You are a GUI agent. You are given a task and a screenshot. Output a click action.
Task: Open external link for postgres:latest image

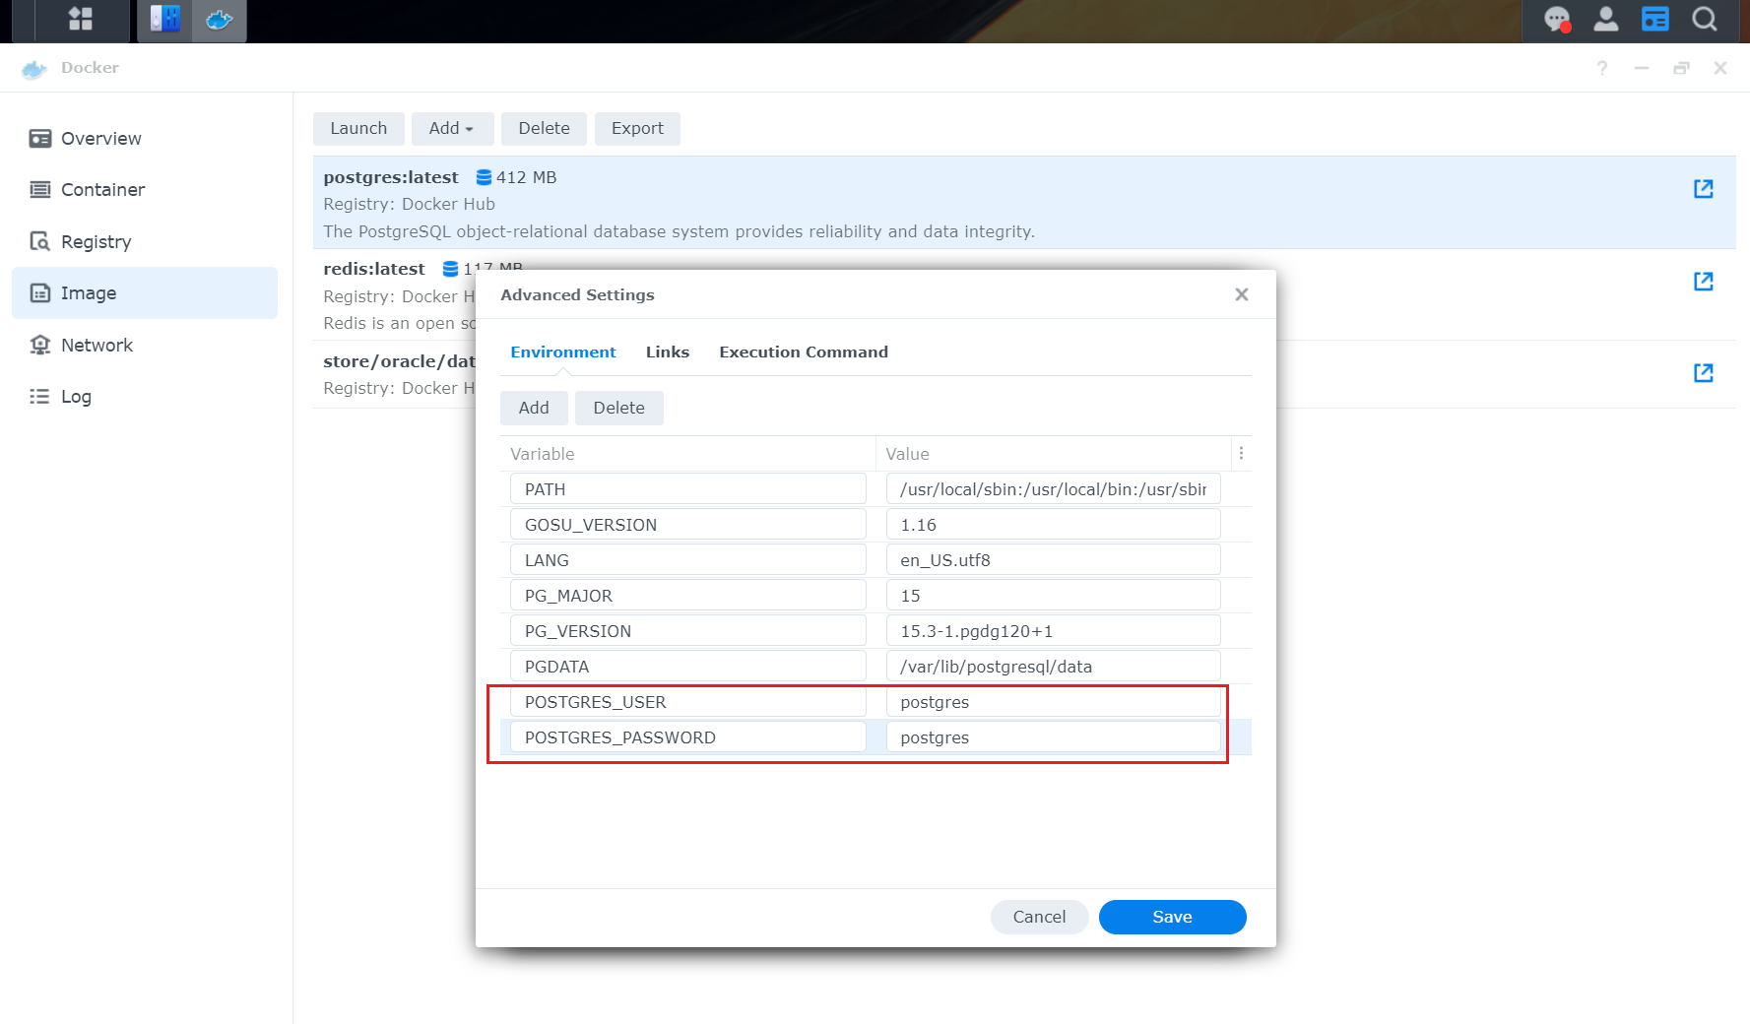click(x=1704, y=189)
